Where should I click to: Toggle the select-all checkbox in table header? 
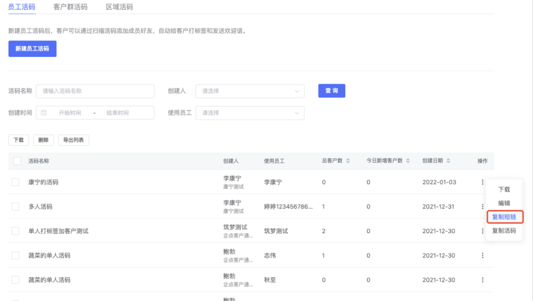[x=17, y=161]
